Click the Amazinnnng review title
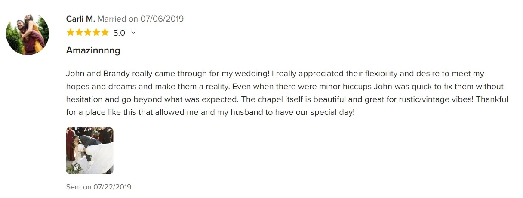Image resolution: width=523 pixels, height=198 pixels. pyautogui.click(x=93, y=50)
